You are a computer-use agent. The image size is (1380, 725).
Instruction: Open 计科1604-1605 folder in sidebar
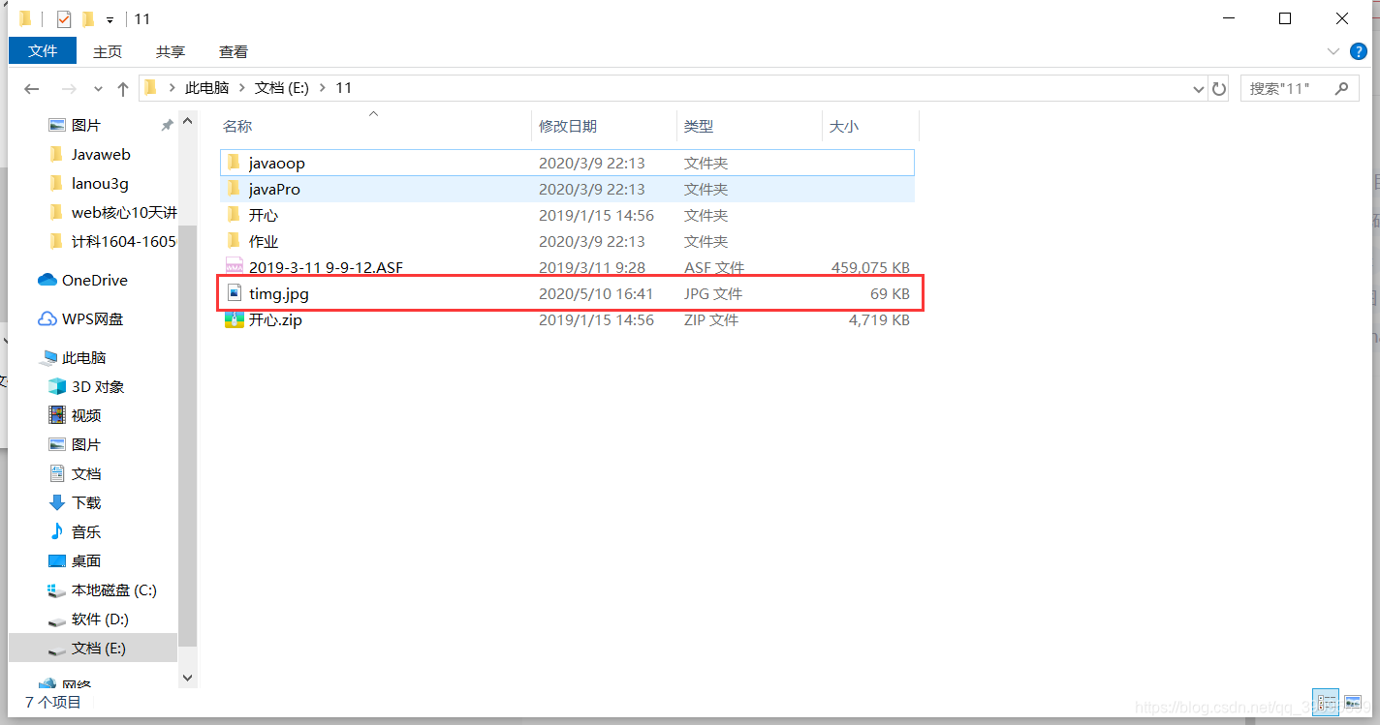(x=124, y=242)
